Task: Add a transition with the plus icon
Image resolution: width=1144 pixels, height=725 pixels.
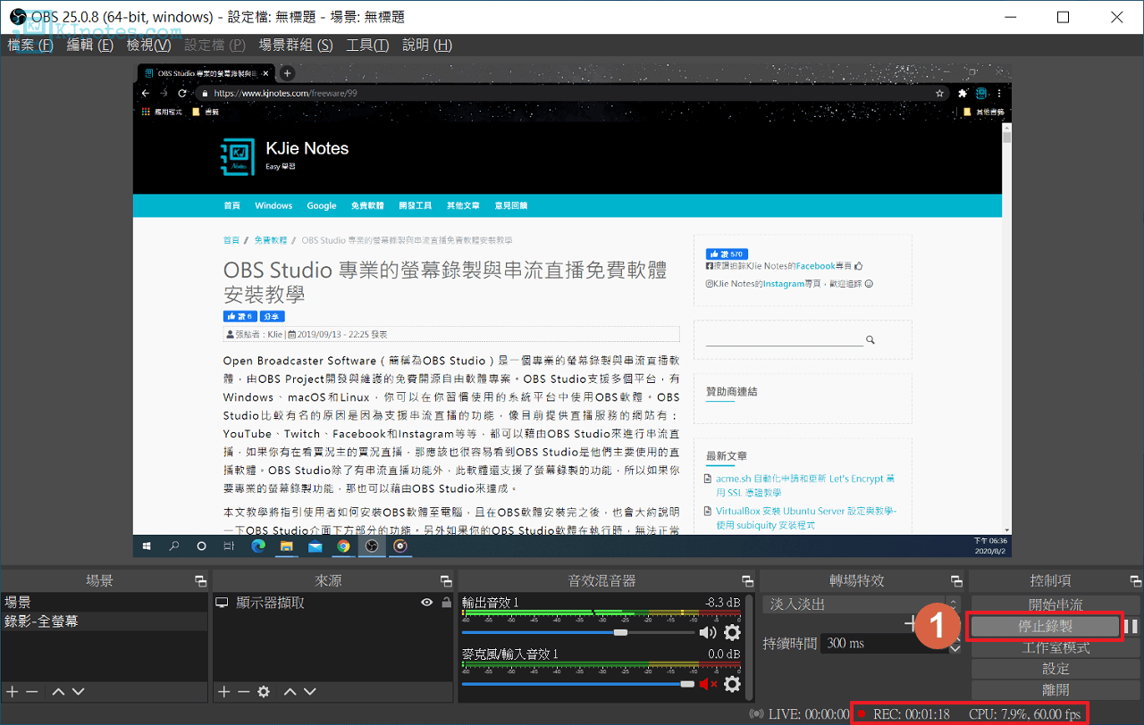Action: [x=910, y=623]
